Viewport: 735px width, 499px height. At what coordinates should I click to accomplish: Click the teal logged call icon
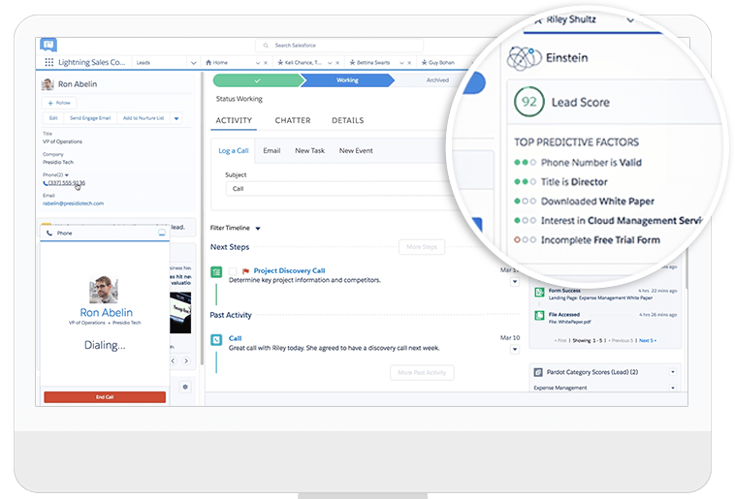point(216,340)
